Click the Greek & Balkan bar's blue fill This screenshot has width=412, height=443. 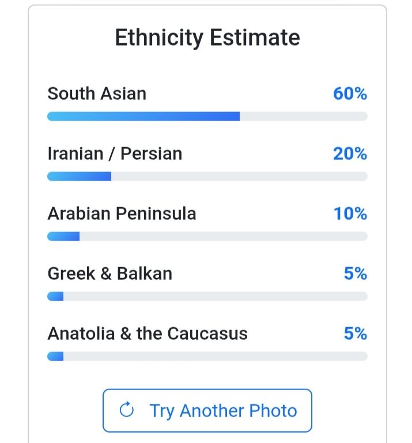click(x=55, y=296)
